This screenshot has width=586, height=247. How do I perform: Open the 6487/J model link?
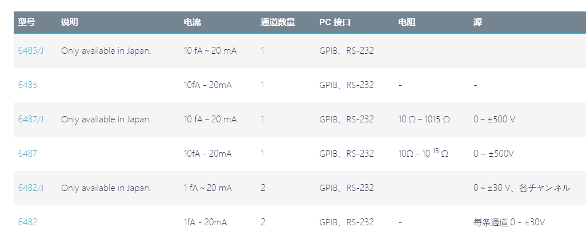tap(31, 119)
